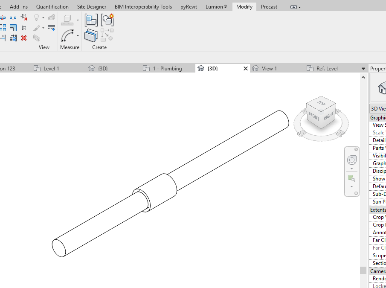
Task: Switch to the Precast ribbon tab
Action: [x=269, y=6]
